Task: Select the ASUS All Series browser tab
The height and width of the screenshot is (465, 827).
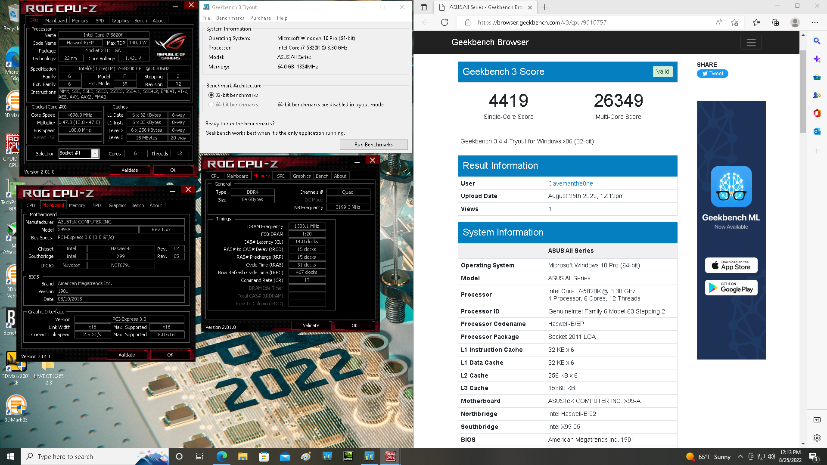Action: [485, 7]
